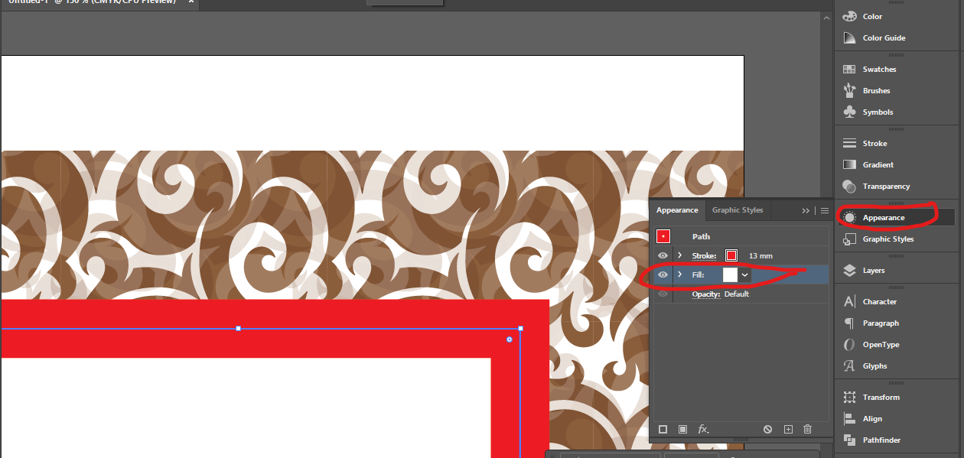
Task: Open the Appearance panel menu
Action: pyautogui.click(x=824, y=210)
